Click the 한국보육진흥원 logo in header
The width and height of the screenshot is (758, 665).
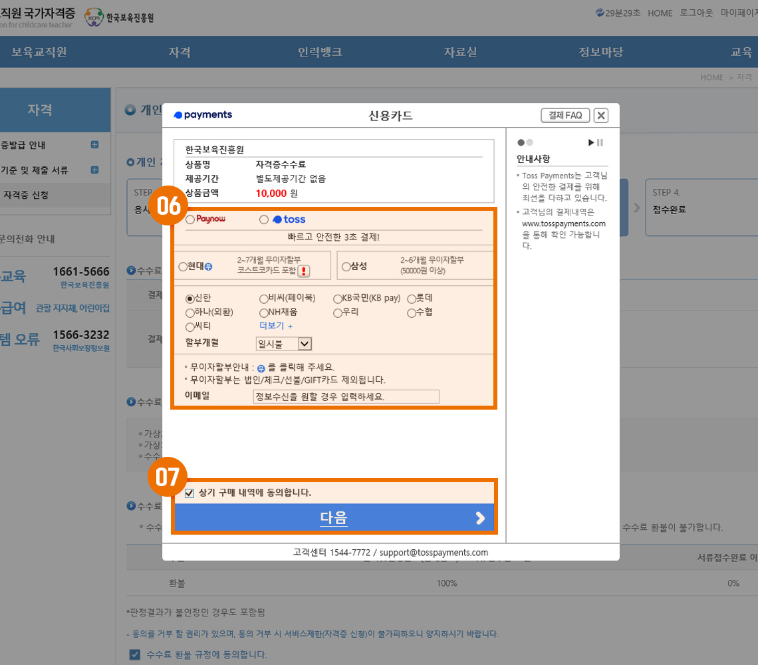coord(120,17)
